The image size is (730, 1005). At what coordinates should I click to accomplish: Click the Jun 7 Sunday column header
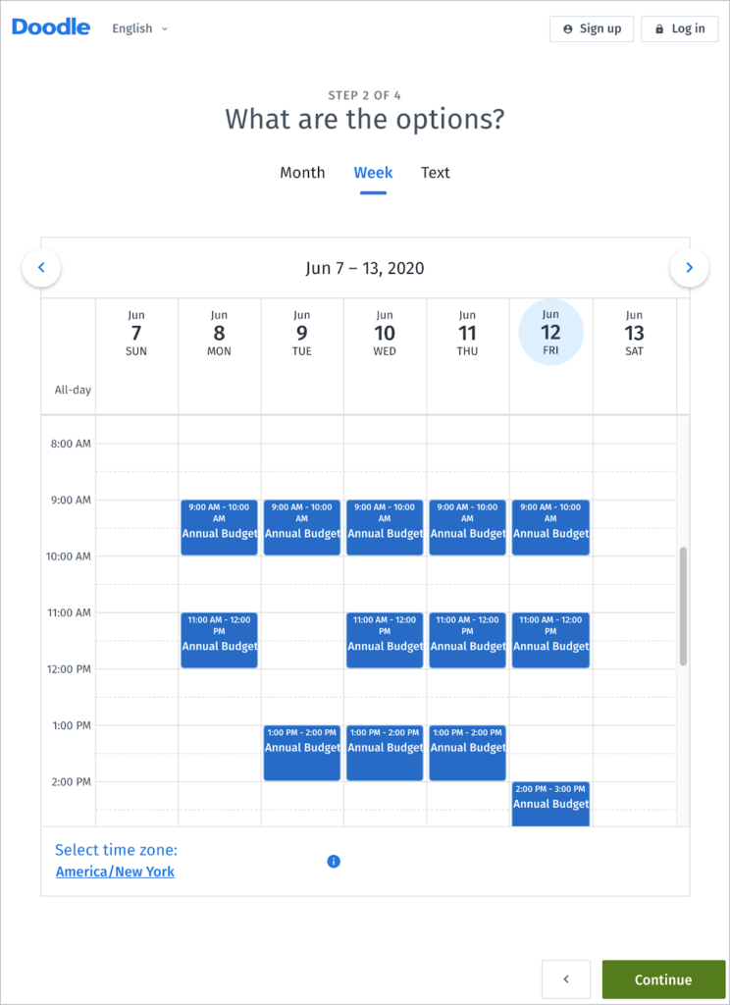136,333
